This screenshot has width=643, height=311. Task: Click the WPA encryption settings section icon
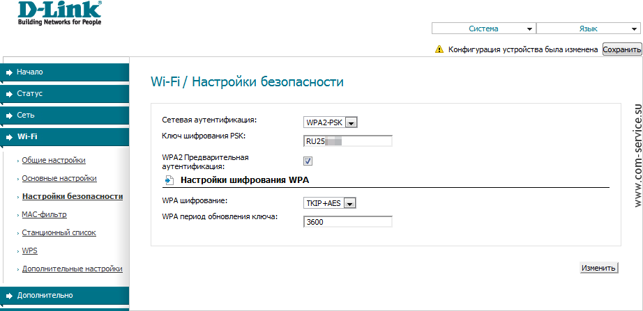click(169, 180)
